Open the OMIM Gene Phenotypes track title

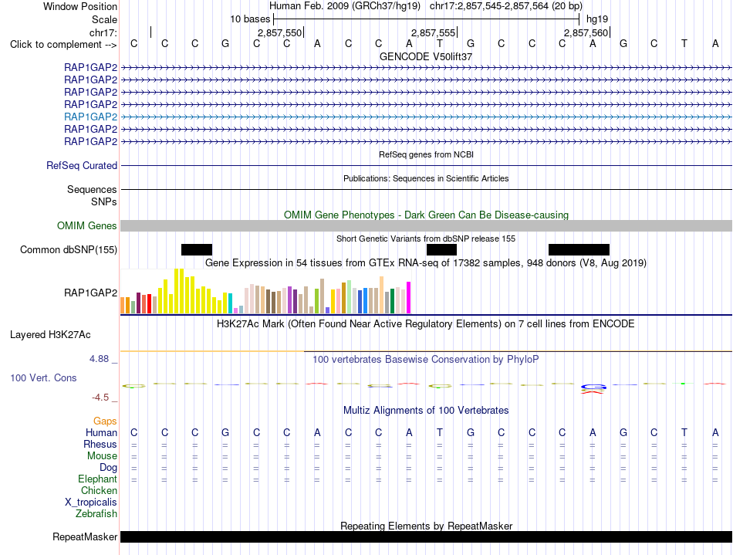(426, 215)
